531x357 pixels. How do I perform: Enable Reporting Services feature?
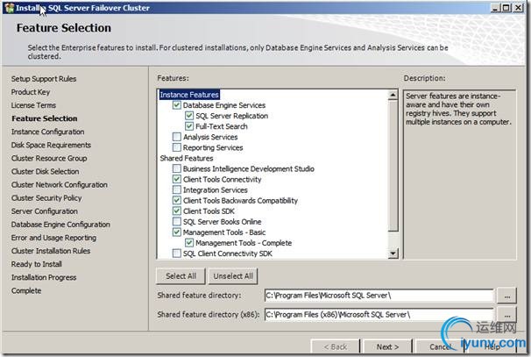[x=176, y=147]
